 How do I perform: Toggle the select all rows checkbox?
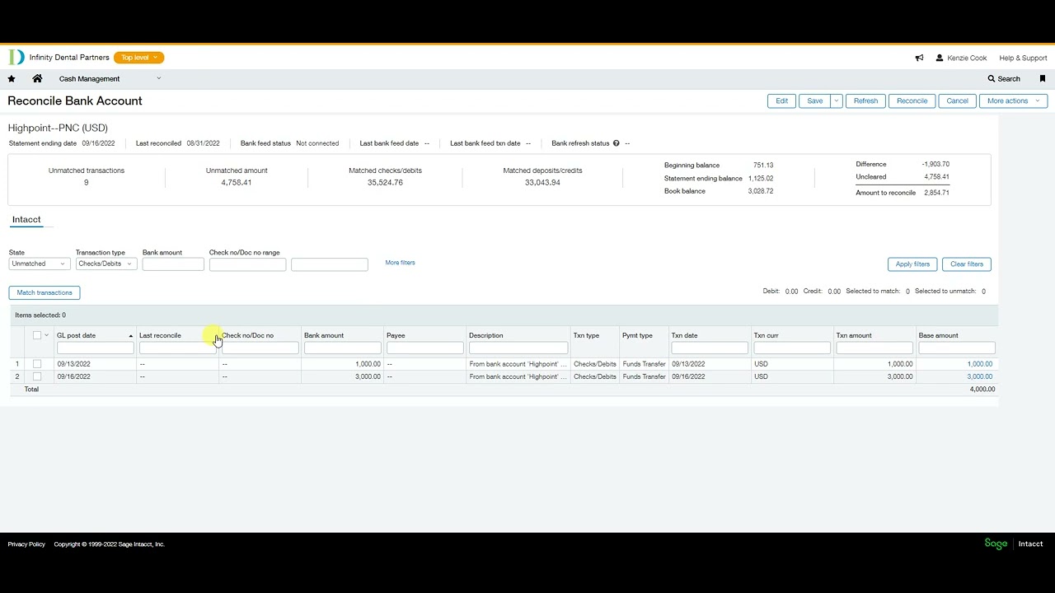pyautogui.click(x=36, y=335)
